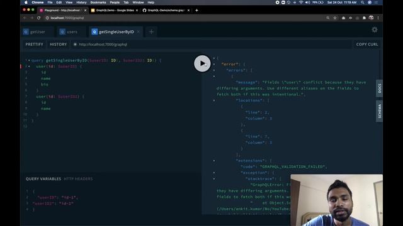Switch to GitHub GraphQL-Demo schema tab

(166, 10)
